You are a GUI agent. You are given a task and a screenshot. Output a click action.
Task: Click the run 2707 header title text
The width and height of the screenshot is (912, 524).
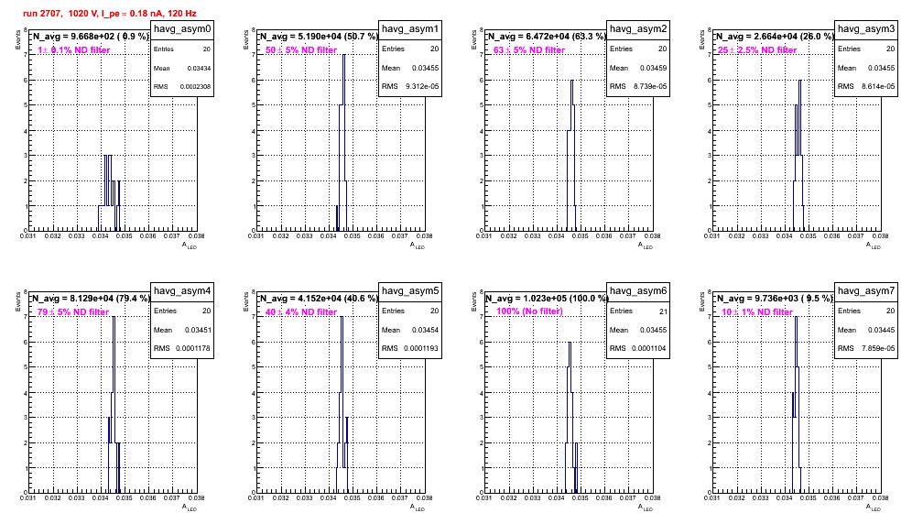pos(109,13)
